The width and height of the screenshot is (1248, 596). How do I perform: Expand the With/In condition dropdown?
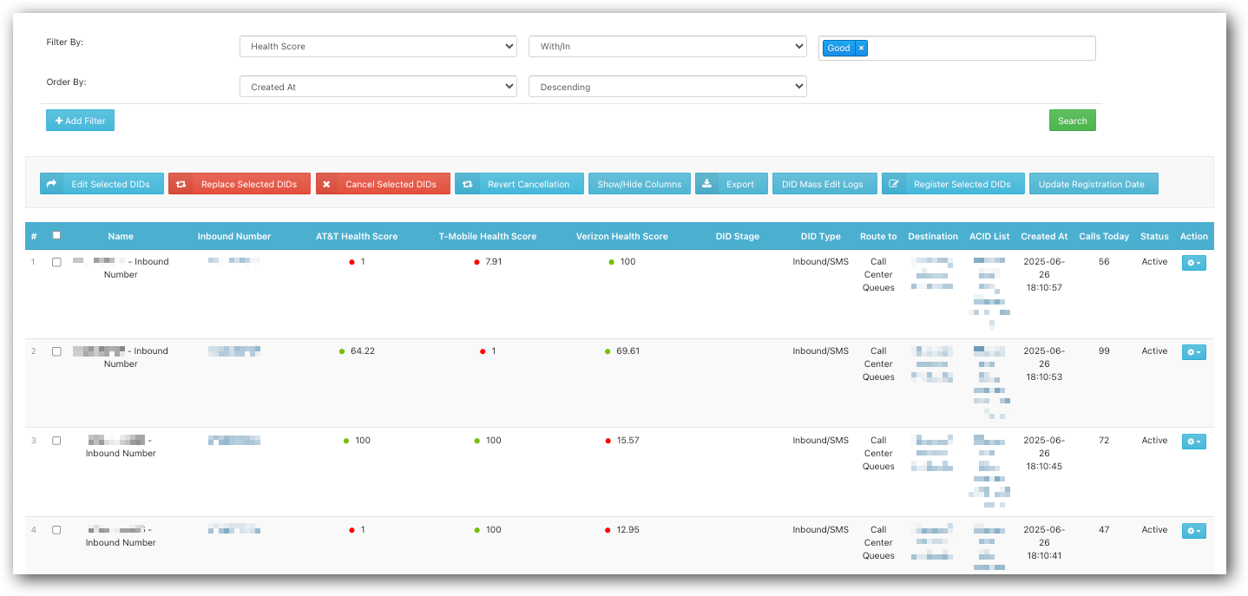(x=667, y=47)
